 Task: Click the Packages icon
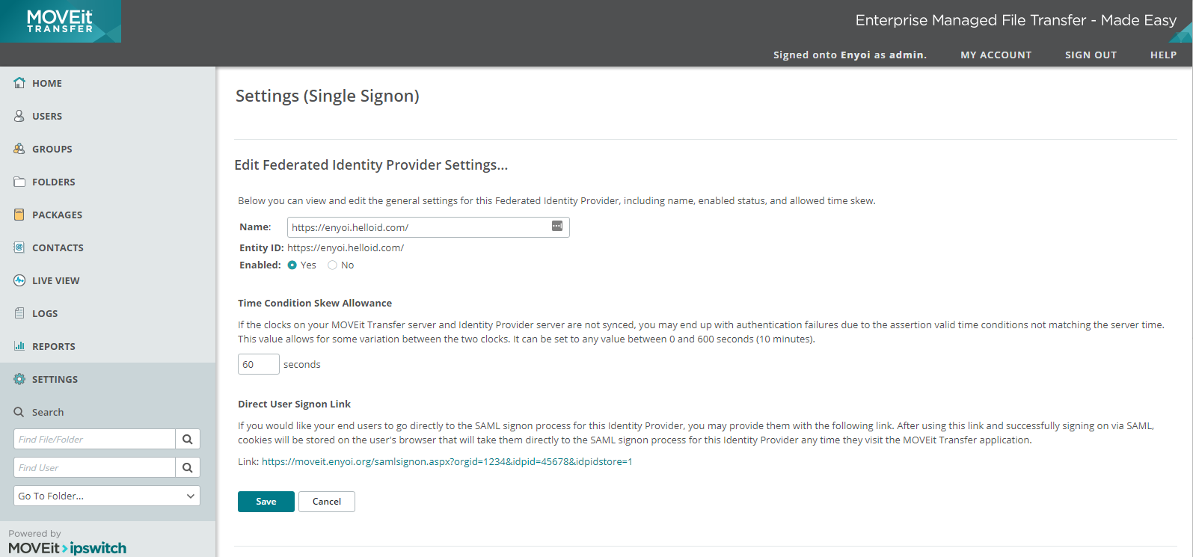pyautogui.click(x=19, y=215)
